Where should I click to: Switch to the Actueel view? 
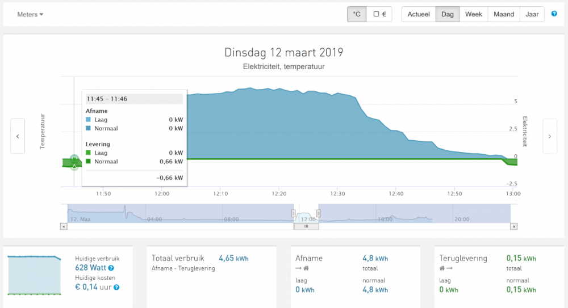tap(419, 14)
